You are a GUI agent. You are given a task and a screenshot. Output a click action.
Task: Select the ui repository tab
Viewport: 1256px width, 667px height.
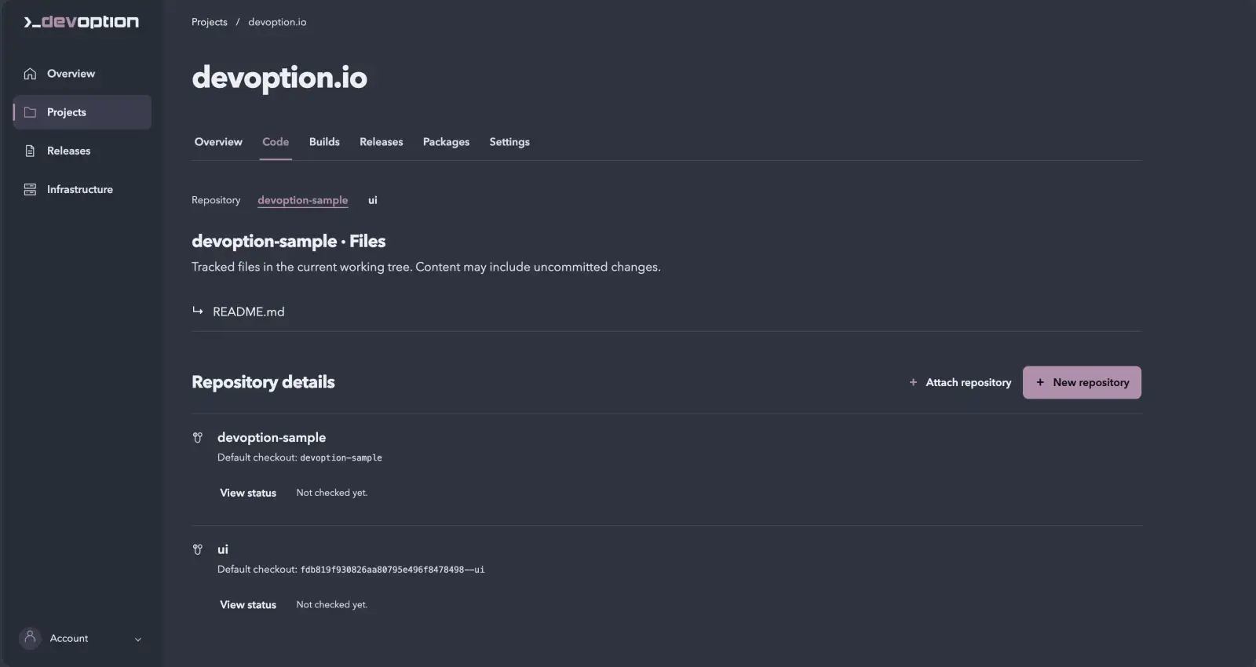373,200
